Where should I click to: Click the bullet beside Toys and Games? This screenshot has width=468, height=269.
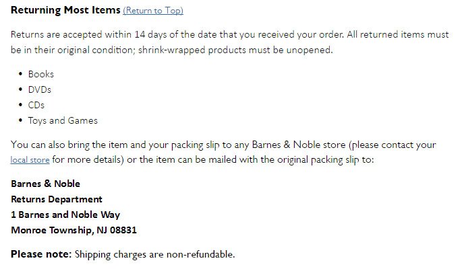point(20,120)
